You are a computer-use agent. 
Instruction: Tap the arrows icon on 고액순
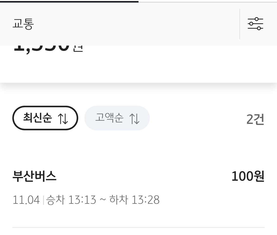(134, 119)
